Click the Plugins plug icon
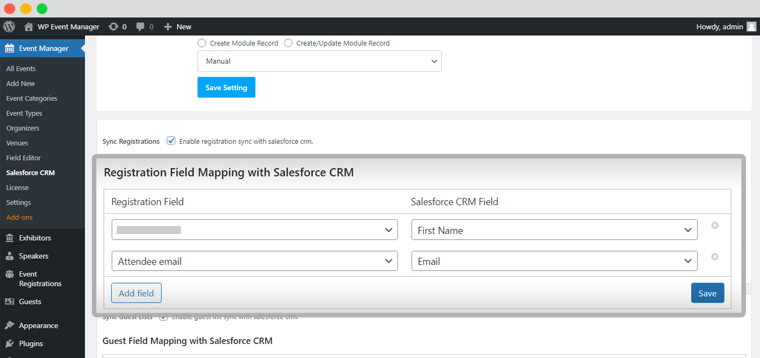Screen dimensions: 760x358 [10, 343]
